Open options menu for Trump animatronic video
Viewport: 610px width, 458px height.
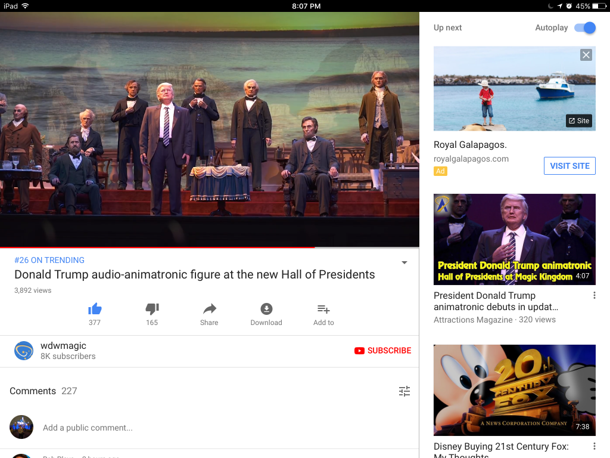(x=594, y=296)
